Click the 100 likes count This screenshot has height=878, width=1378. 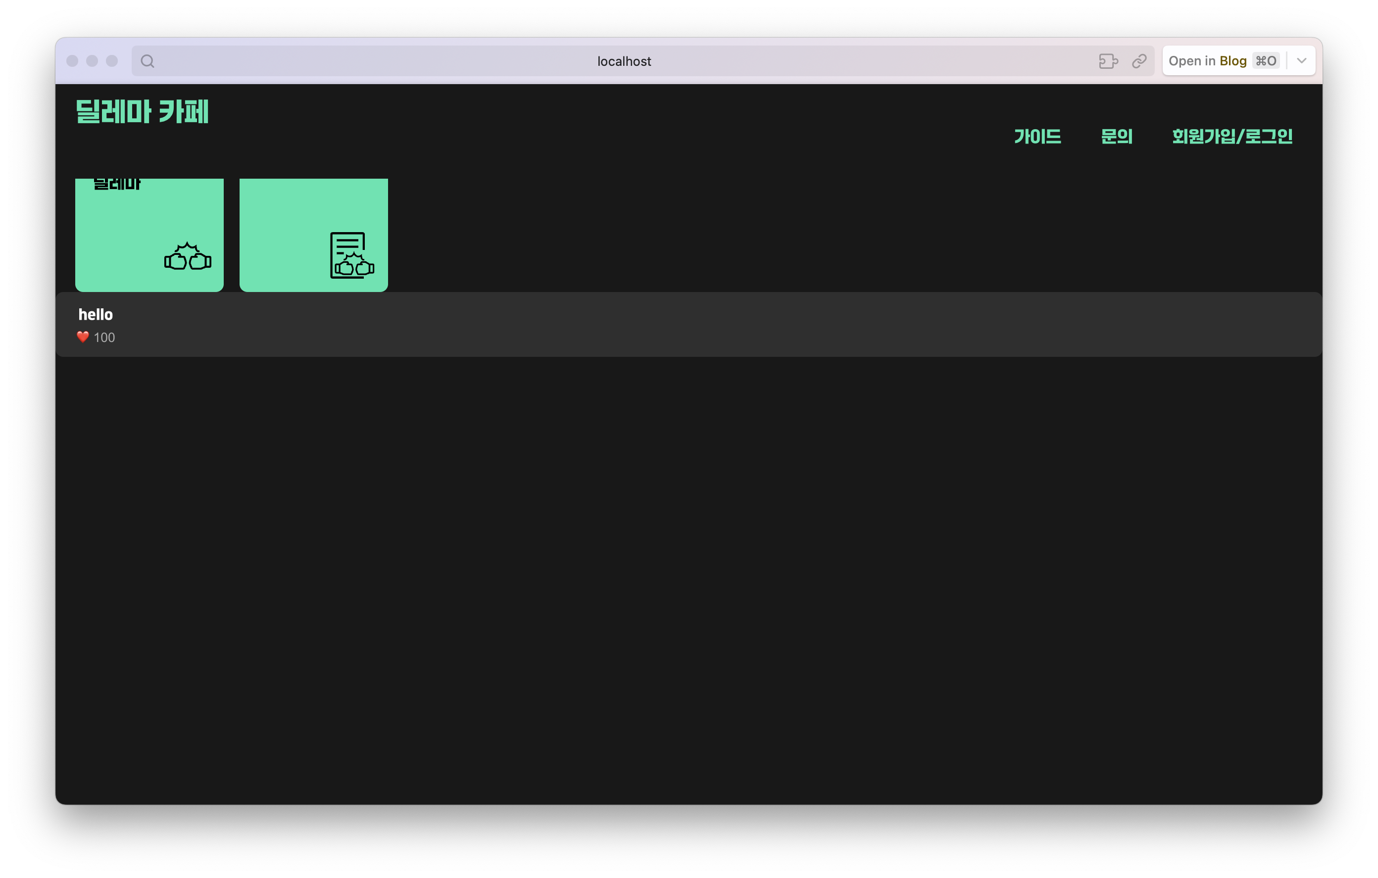104,338
